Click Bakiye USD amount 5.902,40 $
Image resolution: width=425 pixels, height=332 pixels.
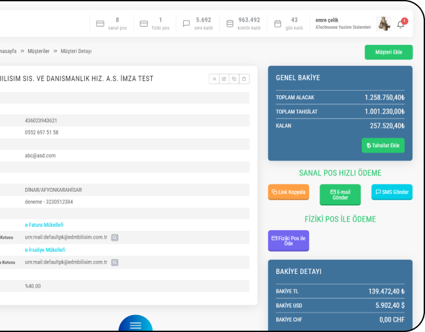pos(390,305)
